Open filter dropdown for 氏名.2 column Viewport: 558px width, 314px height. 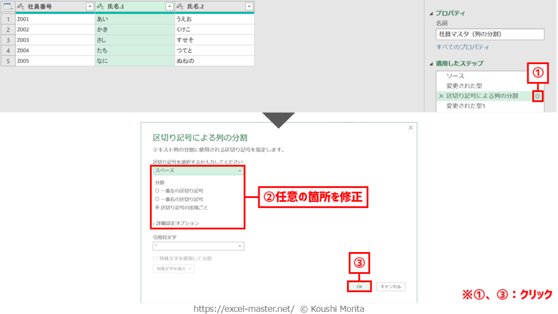point(249,6)
